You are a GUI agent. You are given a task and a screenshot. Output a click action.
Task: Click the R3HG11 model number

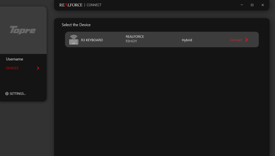click(131, 41)
